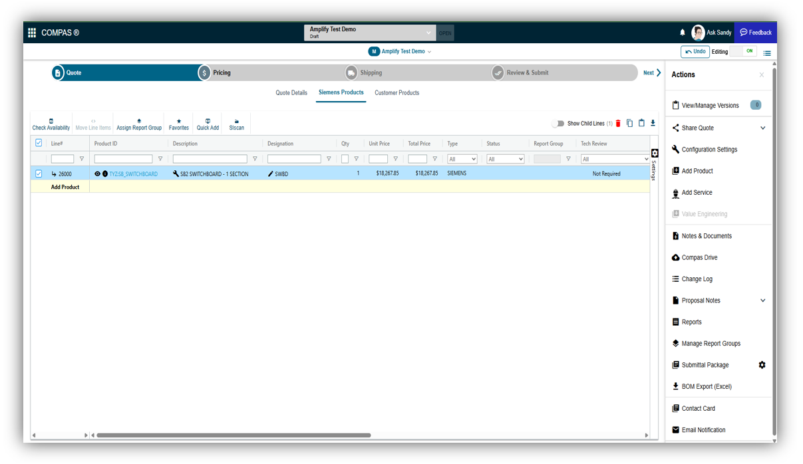Click the info icon on line 26000
Viewport: 803px width, 464px height.
click(x=105, y=174)
